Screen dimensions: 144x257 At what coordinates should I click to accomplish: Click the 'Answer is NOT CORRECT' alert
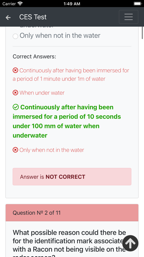72,177
